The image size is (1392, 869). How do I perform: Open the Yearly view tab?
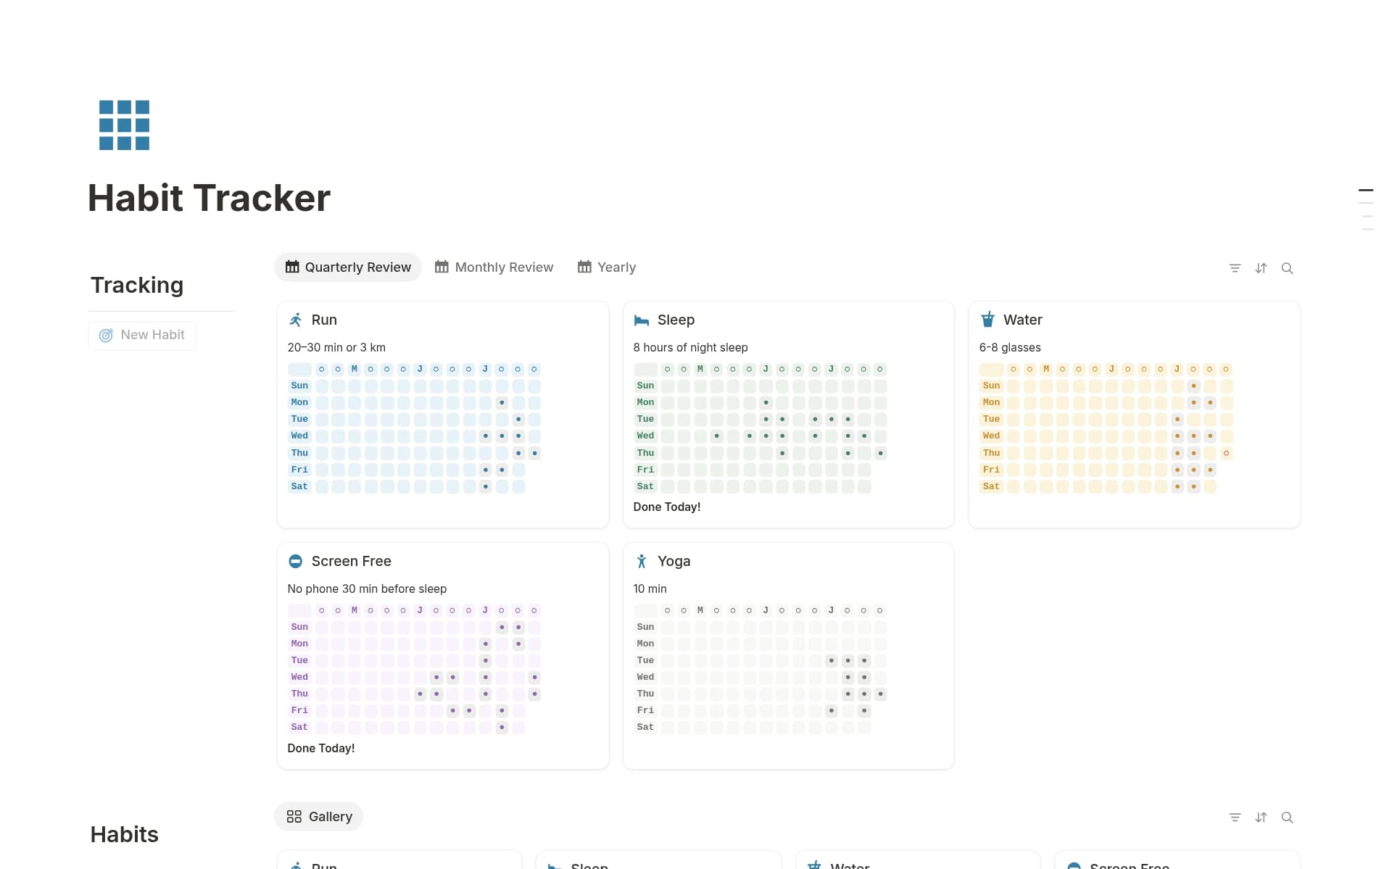pos(607,267)
